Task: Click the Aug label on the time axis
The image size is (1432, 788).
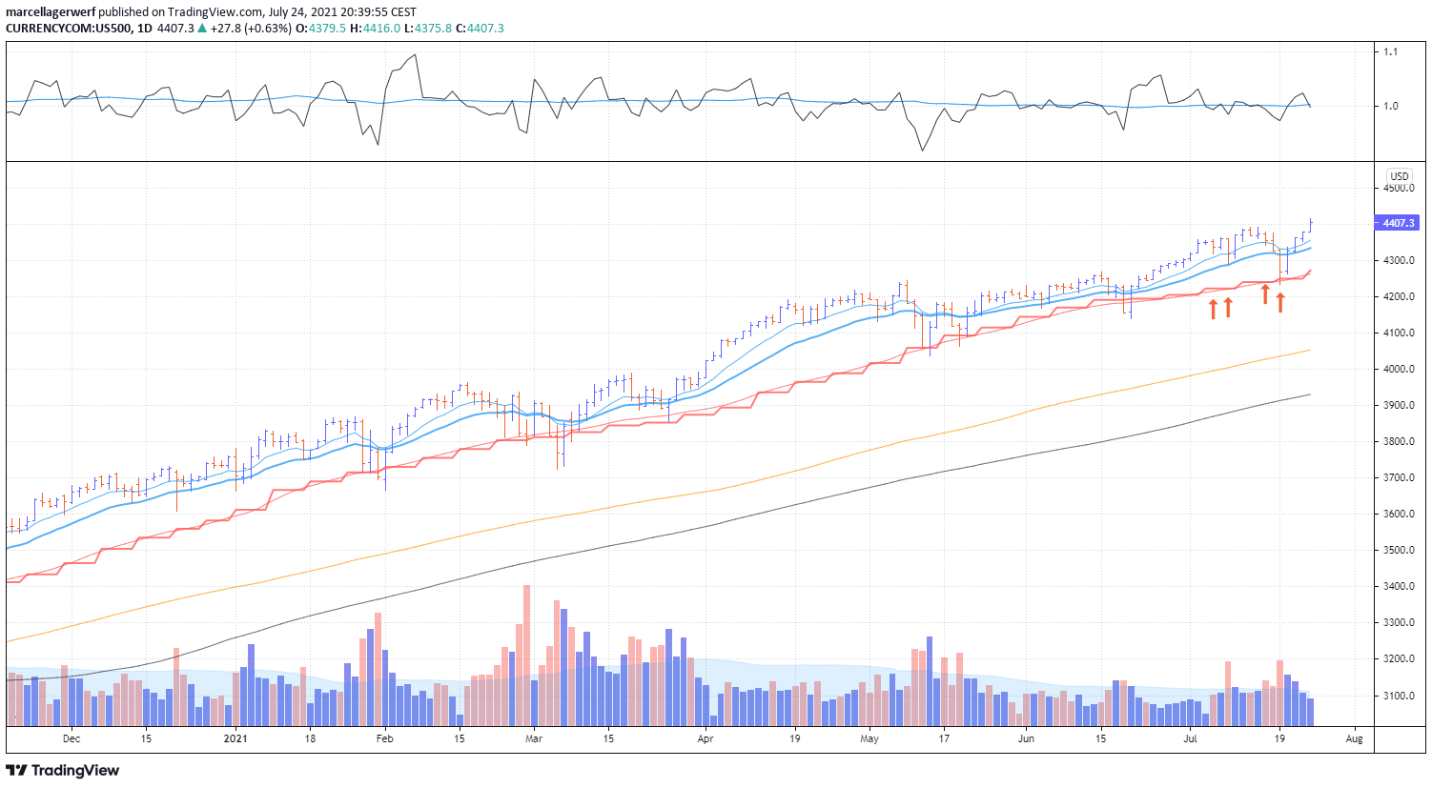Action: click(1355, 738)
